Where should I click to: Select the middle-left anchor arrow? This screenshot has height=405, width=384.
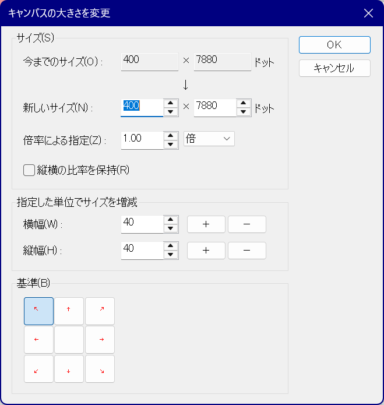[38, 340]
